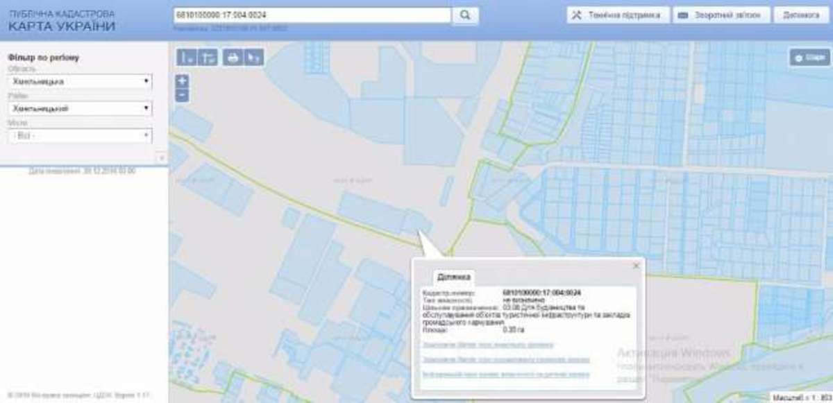Collapse the region filter side panel

click(x=161, y=158)
